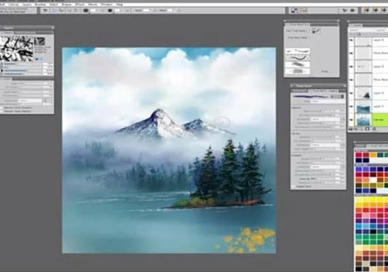The image size is (388, 272).
Task: Click the mountain layer thumbnail in Layers panel
Action: tap(363, 93)
